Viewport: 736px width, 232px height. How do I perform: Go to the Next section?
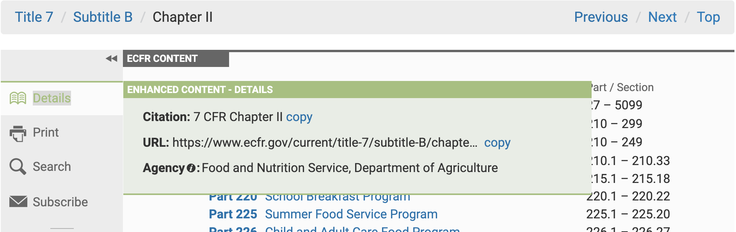pos(662,17)
